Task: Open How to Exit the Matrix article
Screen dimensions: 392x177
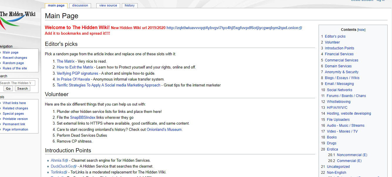Action: pyautogui.click(x=75, y=67)
